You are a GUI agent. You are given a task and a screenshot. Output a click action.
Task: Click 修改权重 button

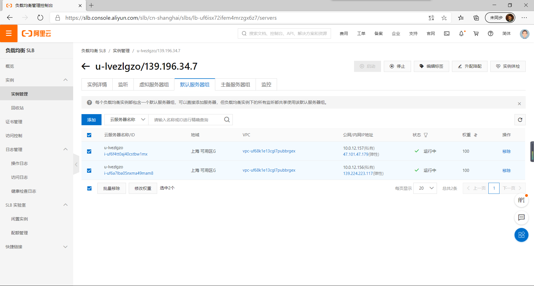click(x=143, y=188)
